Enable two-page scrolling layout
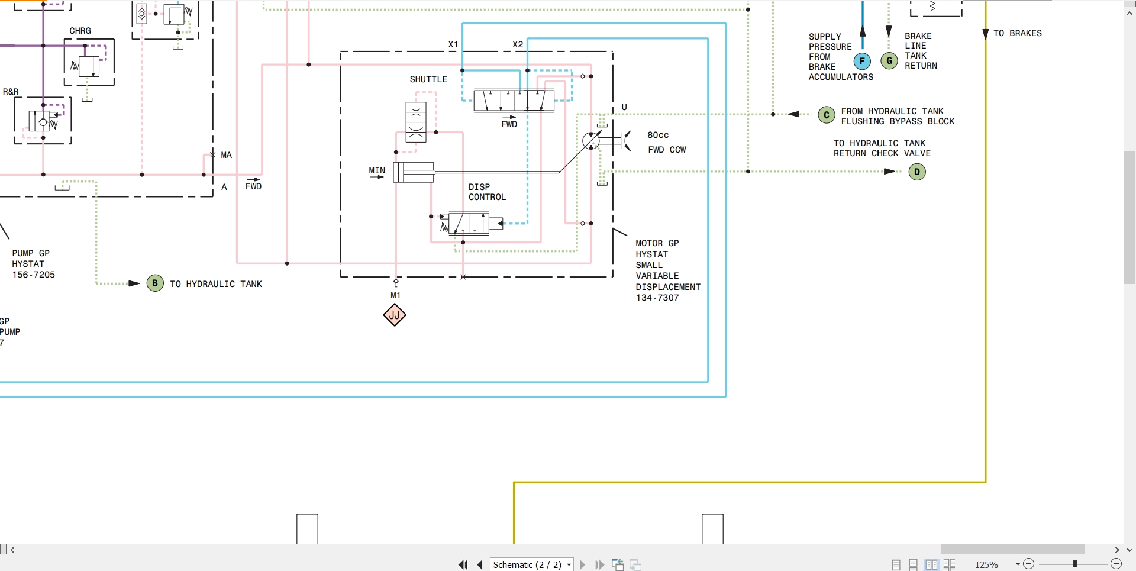 (x=950, y=564)
